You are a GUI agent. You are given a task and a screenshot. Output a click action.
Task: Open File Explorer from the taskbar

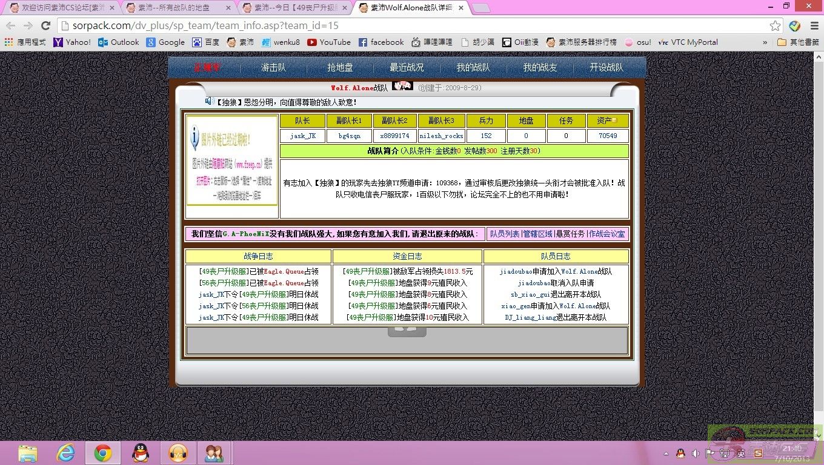[x=28, y=452]
